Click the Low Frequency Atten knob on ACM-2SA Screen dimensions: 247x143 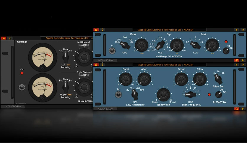click(x=144, y=79)
